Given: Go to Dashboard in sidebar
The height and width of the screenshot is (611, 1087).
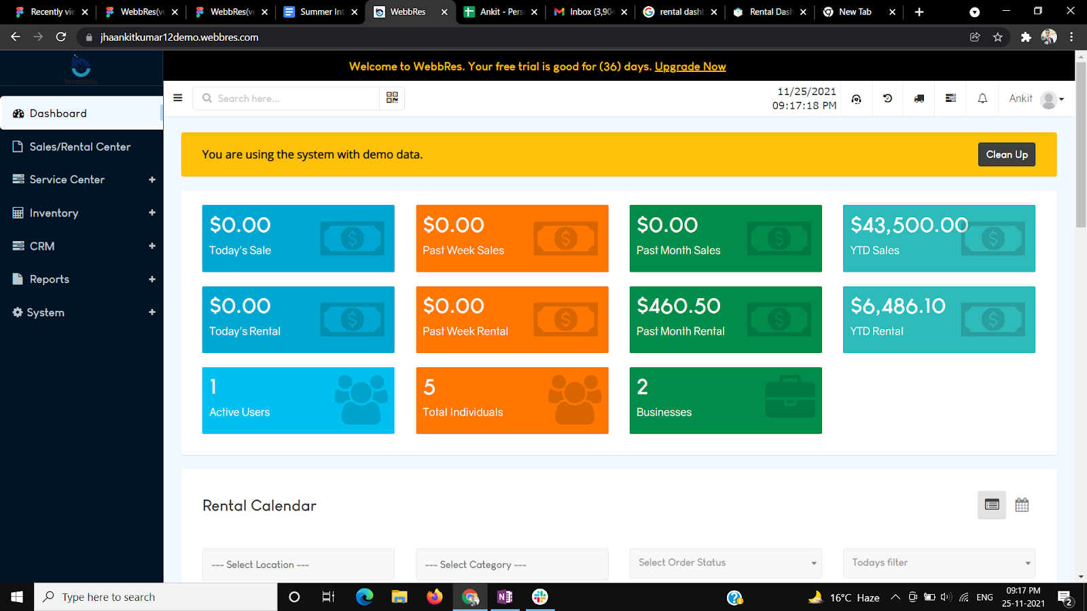Looking at the screenshot, I should pyautogui.click(x=82, y=113).
